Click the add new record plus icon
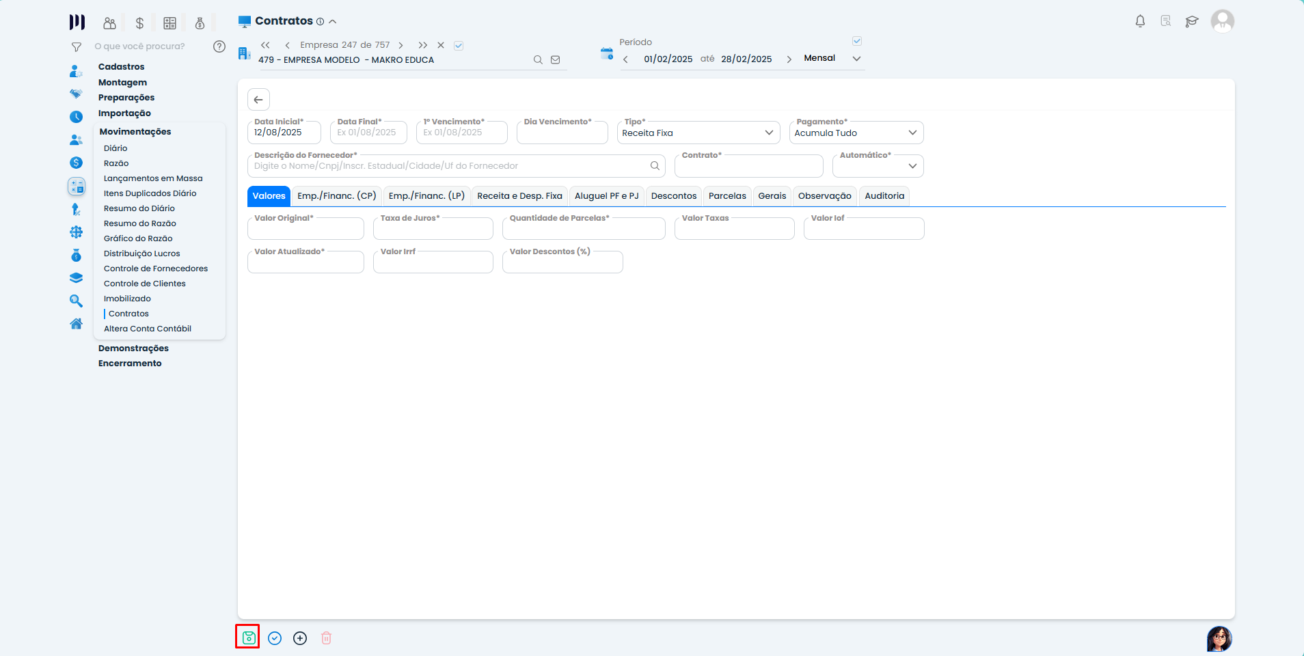This screenshot has width=1304, height=656. point(300,638)
